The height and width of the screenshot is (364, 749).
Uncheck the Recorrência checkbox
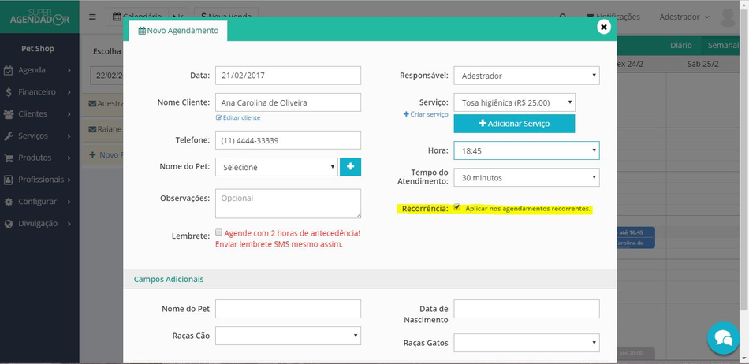(x=457, y=207)
